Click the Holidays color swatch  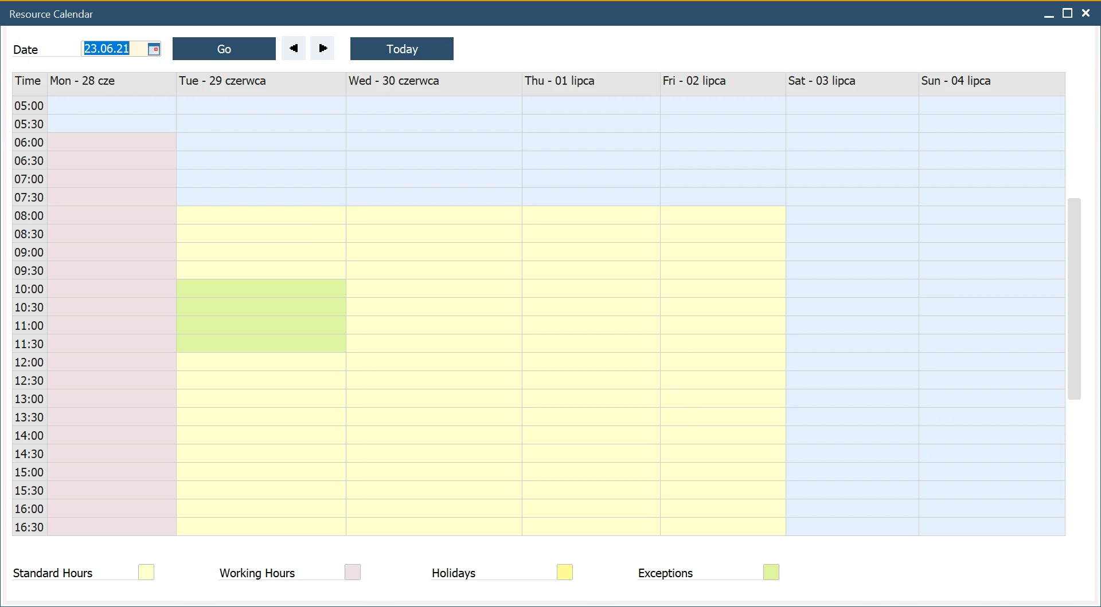[x=564, y=572]
